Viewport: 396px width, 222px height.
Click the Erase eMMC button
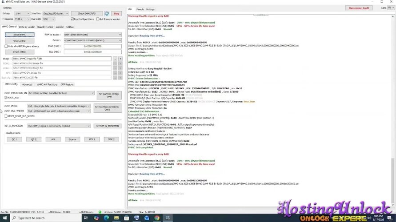coord(20,52)
